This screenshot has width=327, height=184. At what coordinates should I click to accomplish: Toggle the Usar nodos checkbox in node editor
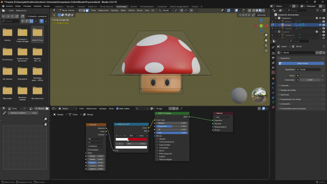[x=117, y=109]
